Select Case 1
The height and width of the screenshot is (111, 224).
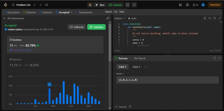point(122,67)
